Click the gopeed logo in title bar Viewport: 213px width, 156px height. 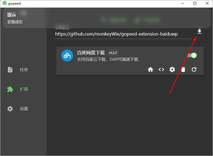coord(5,3)
